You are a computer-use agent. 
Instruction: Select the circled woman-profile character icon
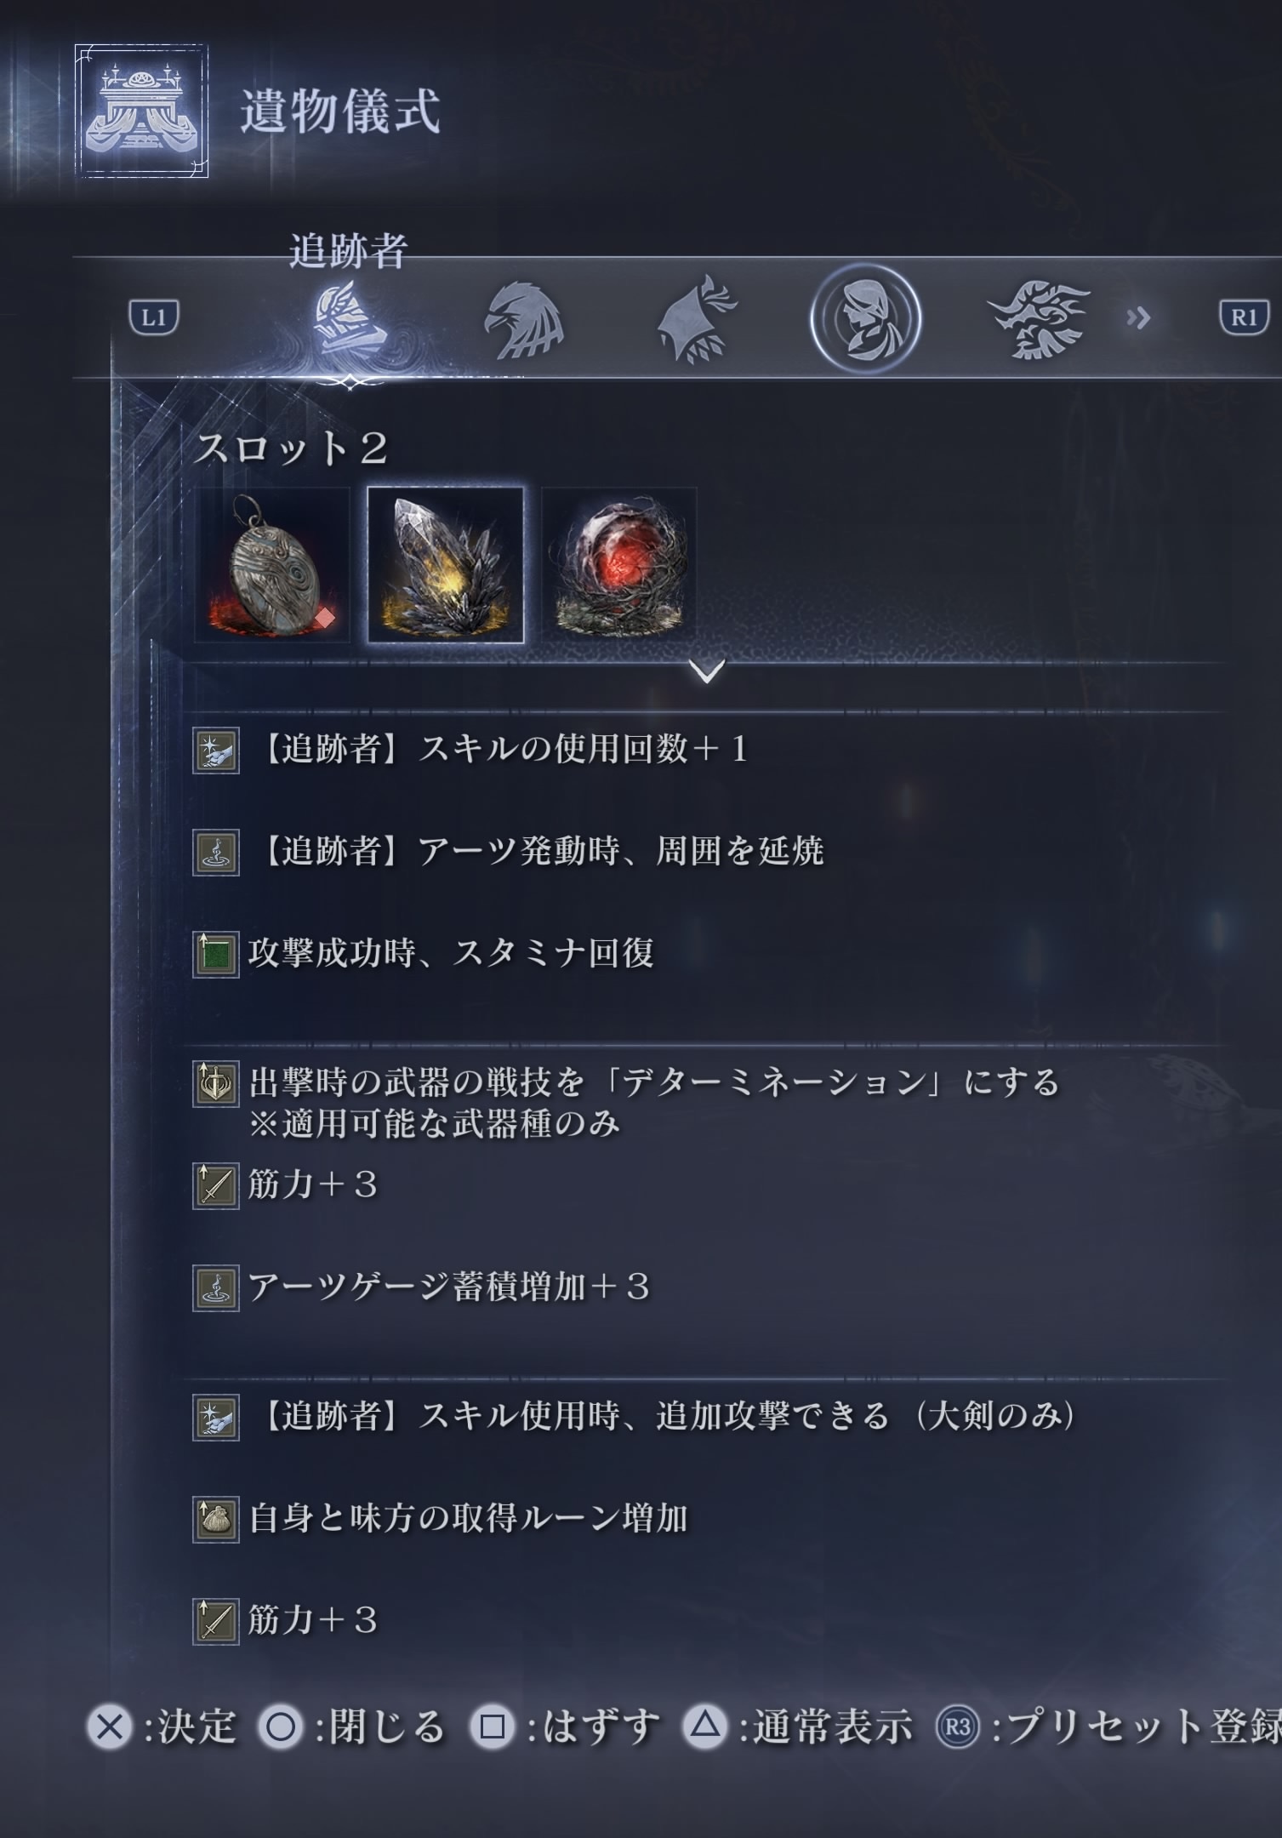click(x=865, y=319)
